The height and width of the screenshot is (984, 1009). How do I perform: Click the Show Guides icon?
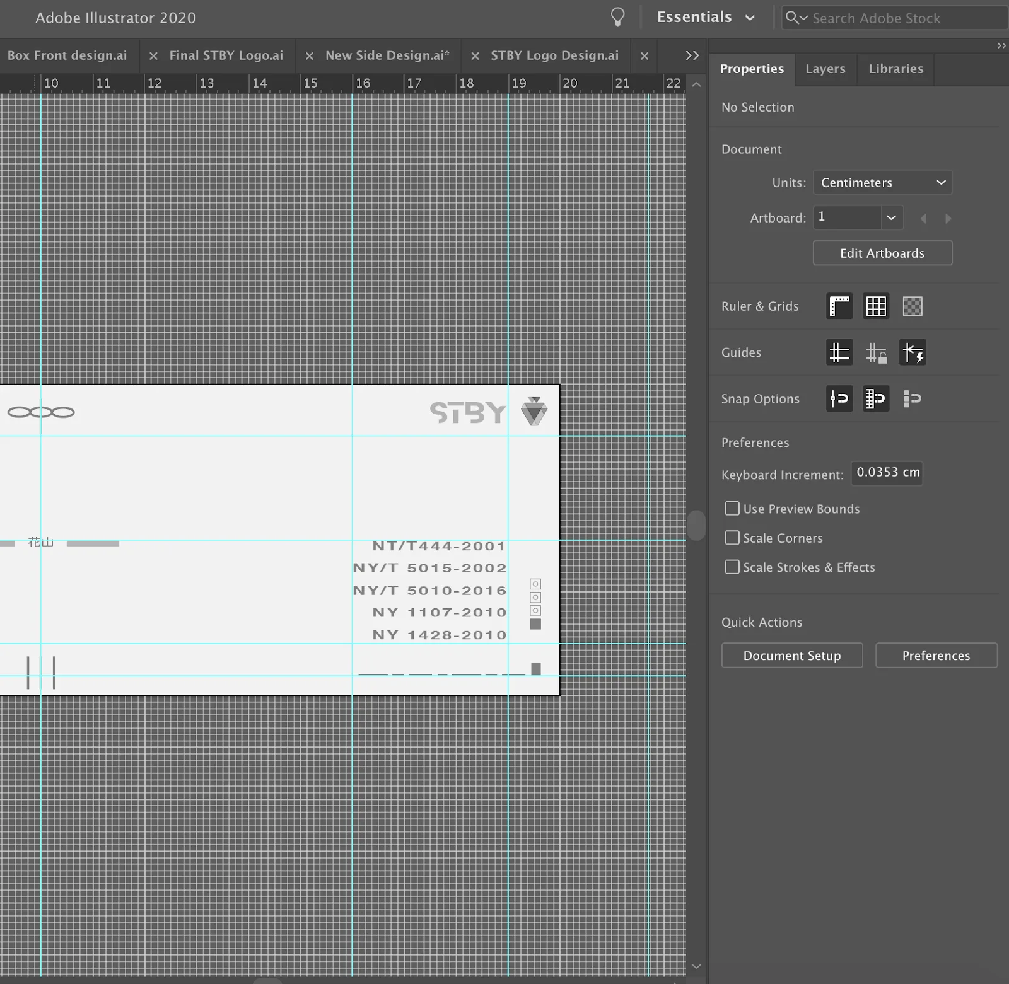point(839,352)
